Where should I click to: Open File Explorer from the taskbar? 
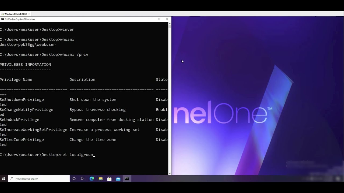click(101, 179)
